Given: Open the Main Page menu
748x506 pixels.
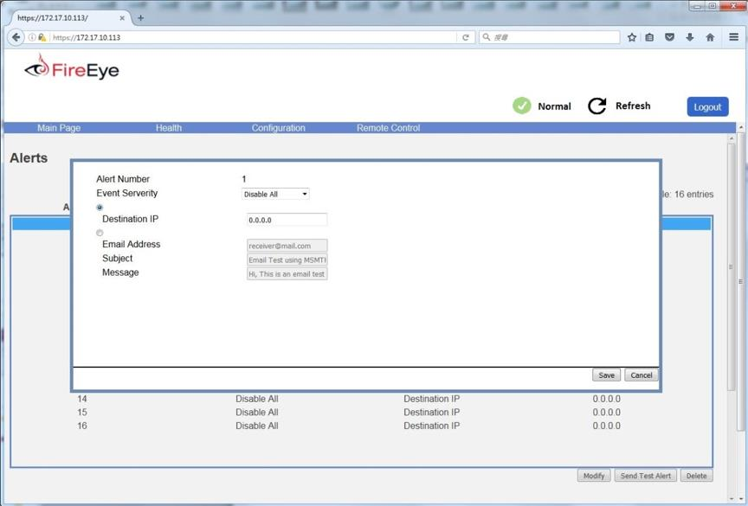Looking at the screenshot, I should pos(59,128).
